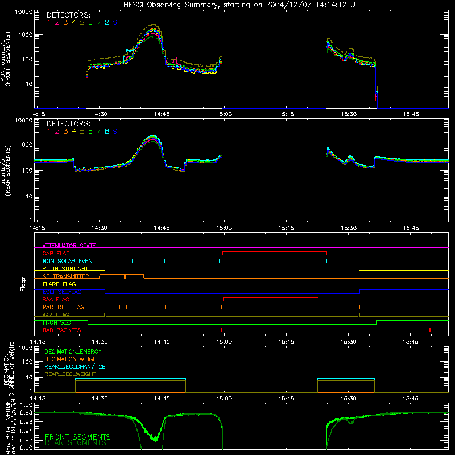Click the DECIMATION_WEIGHT legend entry
455x455 pixels.
(72, 359)
